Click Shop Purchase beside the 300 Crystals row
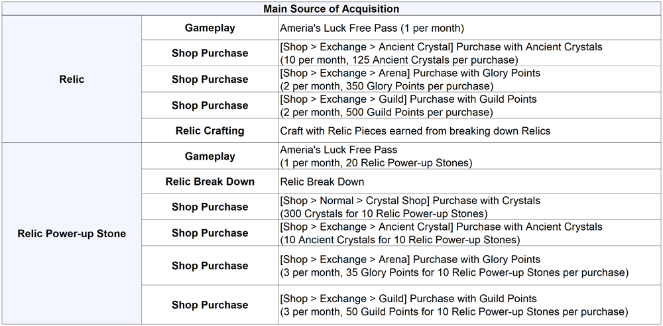Screen dimensions: 663x326 click(210, 207)
